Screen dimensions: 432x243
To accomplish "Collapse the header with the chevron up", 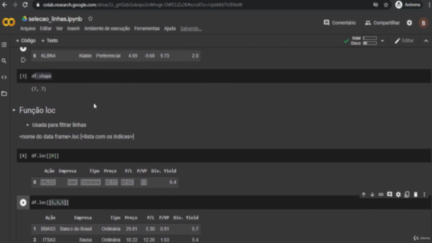I will pos(426,40).
